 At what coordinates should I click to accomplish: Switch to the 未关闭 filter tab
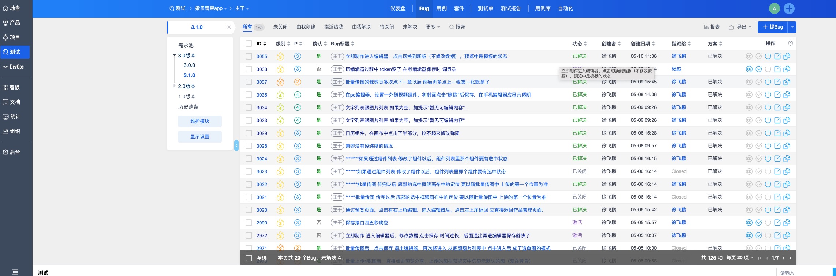pos(280,27)
